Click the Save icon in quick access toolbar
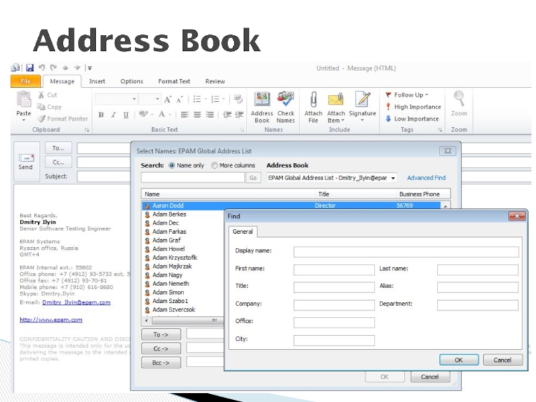The image size is (536, 402). pyautogui.click(x=29, y=68)
